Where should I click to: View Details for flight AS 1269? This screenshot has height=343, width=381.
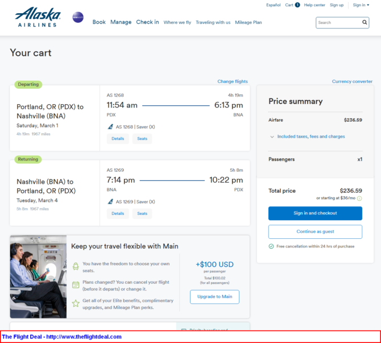tap(118, 213)
